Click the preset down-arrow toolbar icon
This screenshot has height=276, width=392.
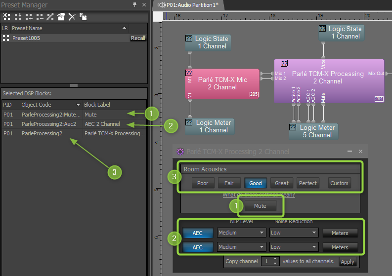[x=18, y=16]
